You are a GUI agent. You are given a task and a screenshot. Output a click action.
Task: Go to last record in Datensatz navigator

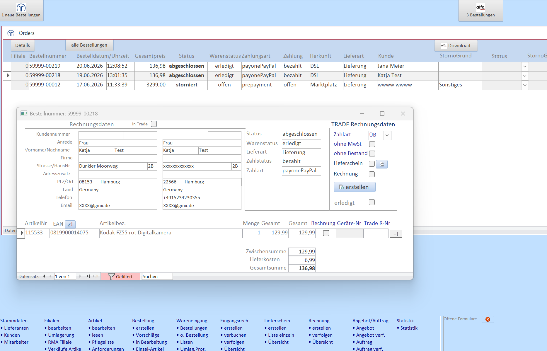click(88, 276)
